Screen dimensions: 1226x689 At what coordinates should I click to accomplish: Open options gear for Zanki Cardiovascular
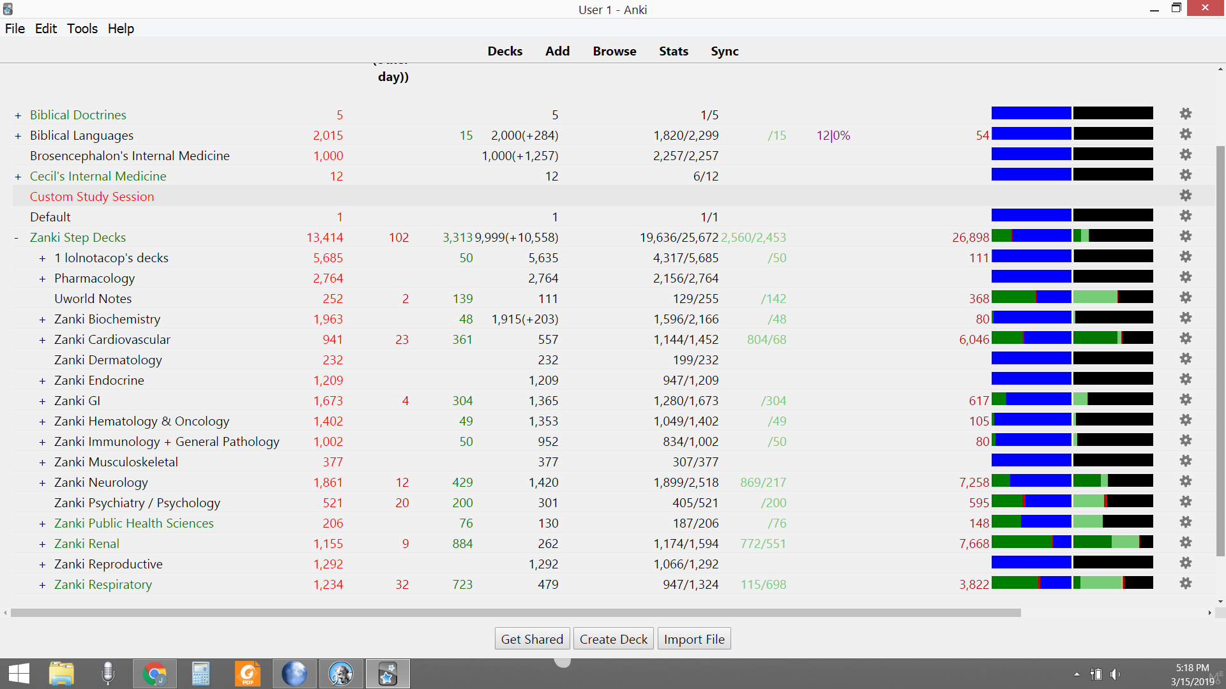click(x=1186, y=339)
